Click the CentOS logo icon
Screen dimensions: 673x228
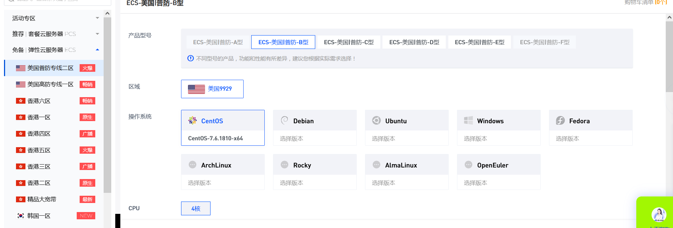click(x=192, y=120)
